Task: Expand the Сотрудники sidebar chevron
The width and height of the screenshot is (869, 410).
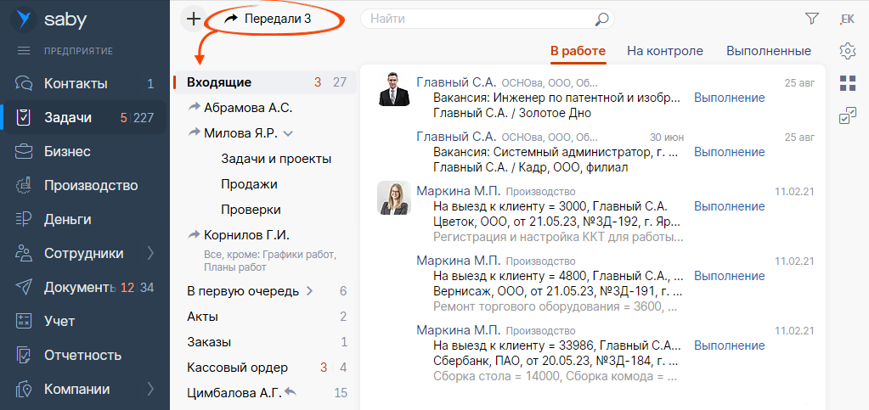Action: [150, 254]
